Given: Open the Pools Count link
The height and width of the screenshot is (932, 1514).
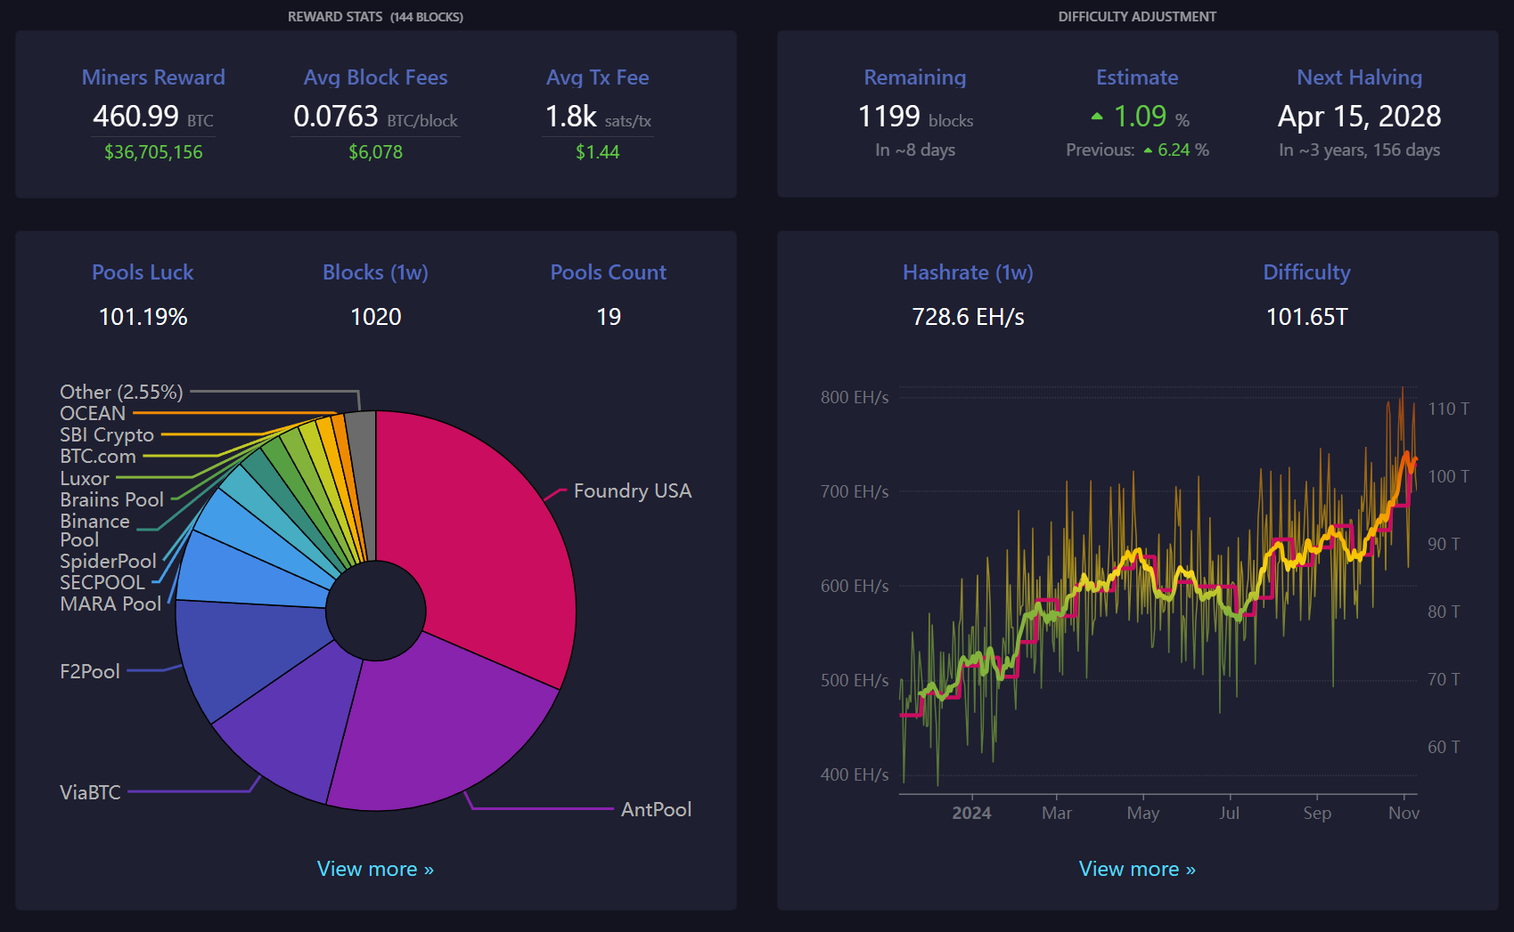Looking at the screenshot, I should tap(608, 272).
